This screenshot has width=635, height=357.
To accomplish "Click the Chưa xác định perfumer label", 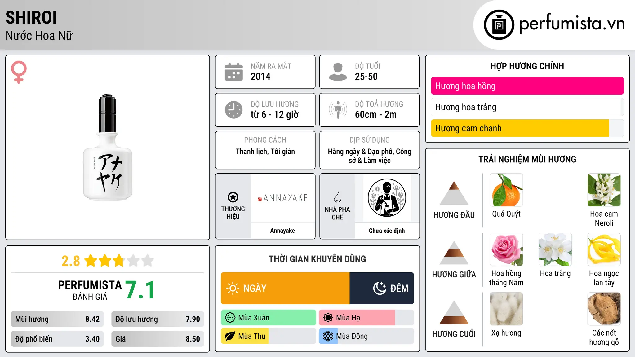I will pos(387,231).
